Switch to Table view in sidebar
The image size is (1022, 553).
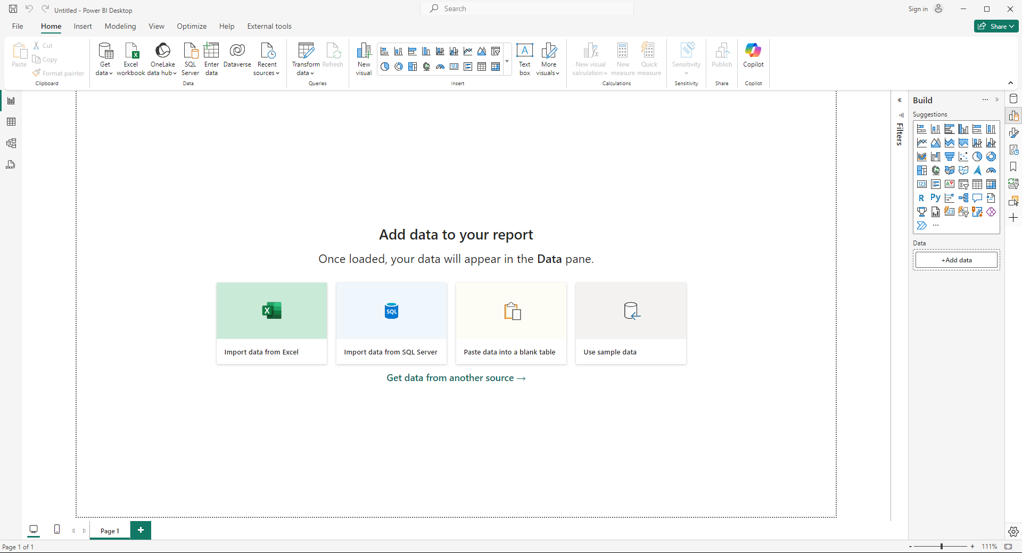(11, 122)
